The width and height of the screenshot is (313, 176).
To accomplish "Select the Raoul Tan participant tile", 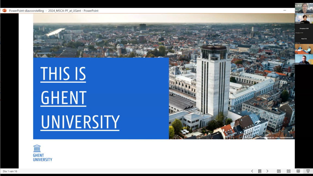I will coord(304,39).
